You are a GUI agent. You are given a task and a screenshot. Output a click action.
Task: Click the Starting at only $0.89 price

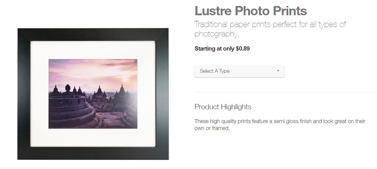(222, 49)
